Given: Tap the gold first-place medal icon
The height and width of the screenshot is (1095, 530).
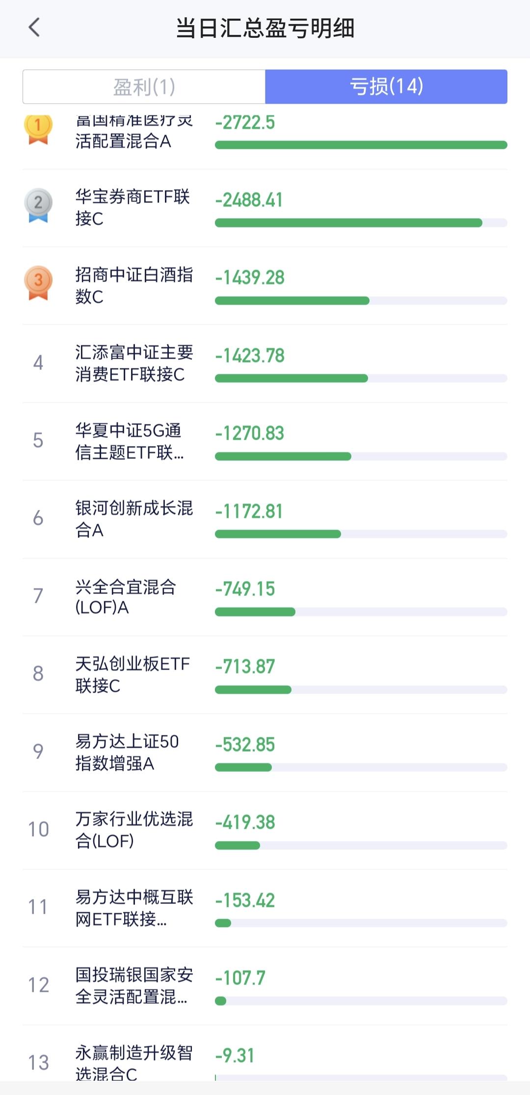Looking at the screenshot, I should coord(38,129).
